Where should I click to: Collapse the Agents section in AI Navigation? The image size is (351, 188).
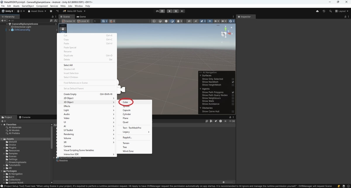pyautogui.click(x=200, y=89)
